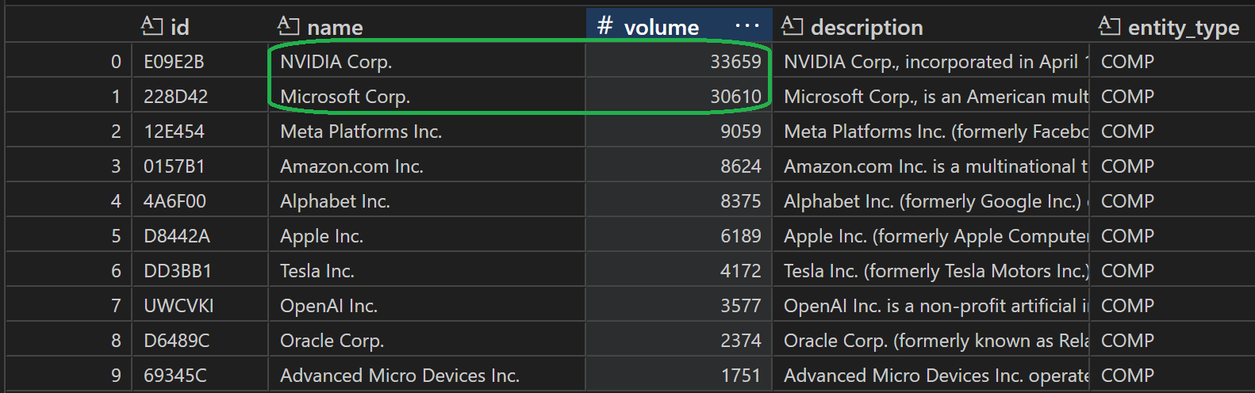The height and width of the screenshot is (393, 1255).
Task: Select the Oracle Corp. name cell
Action: [x=427, y=341]
